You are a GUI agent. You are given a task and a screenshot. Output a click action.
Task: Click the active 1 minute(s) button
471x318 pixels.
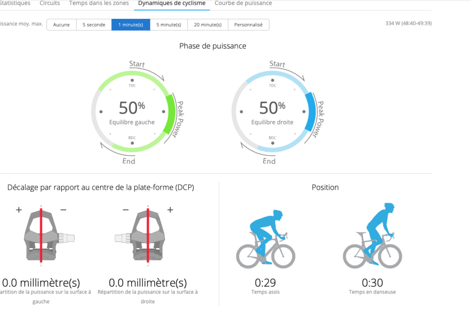[131, 25]
